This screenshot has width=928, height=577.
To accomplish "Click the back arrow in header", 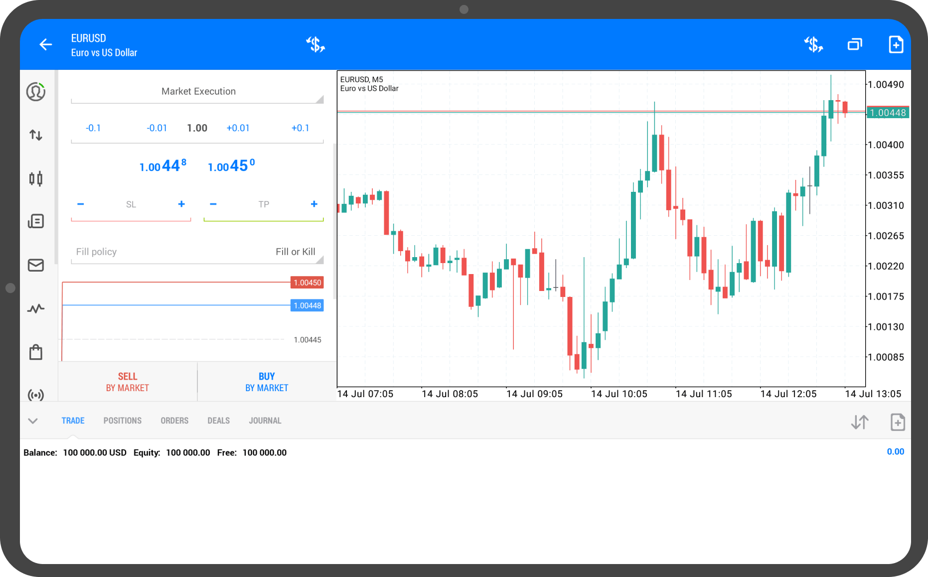I will click(46, 45).
